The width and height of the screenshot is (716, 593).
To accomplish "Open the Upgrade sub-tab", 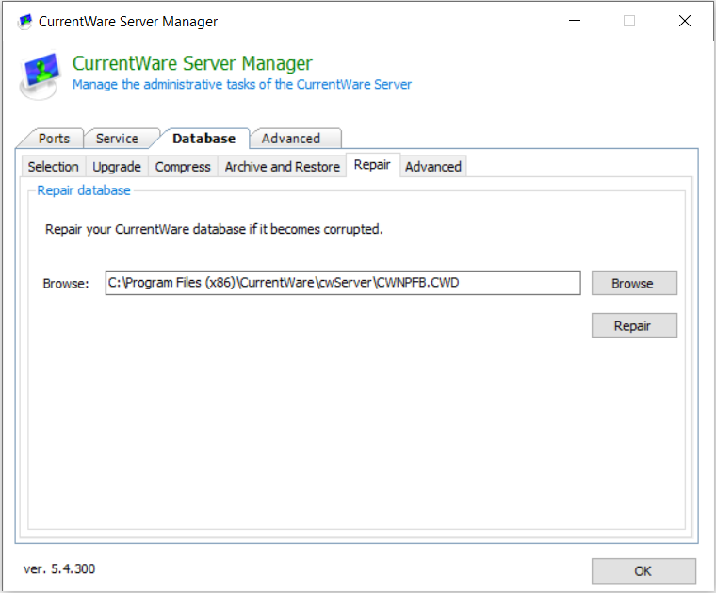I will 117,167.
